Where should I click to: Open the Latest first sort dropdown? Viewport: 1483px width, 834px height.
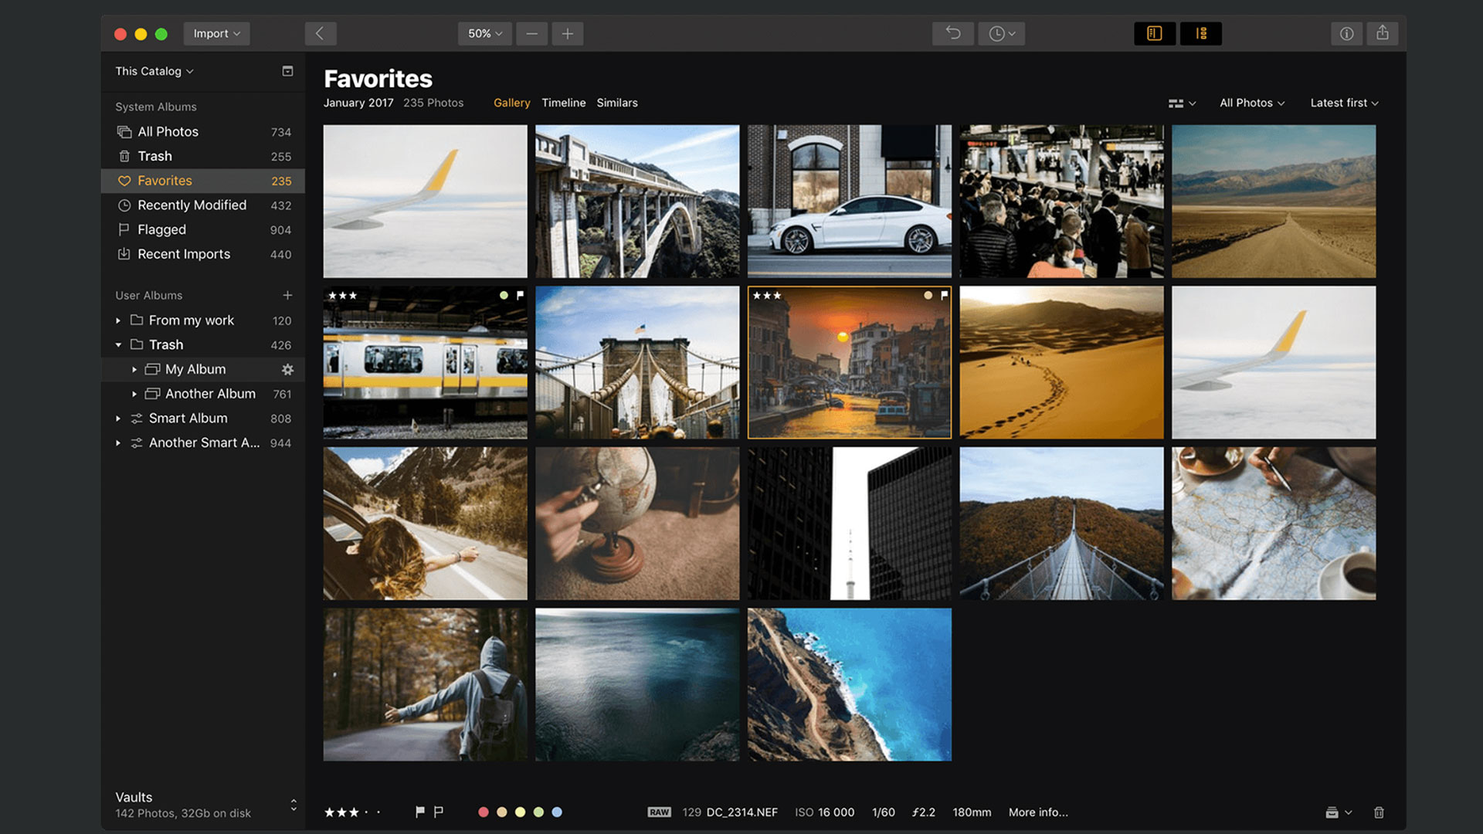pos(1344,103)
